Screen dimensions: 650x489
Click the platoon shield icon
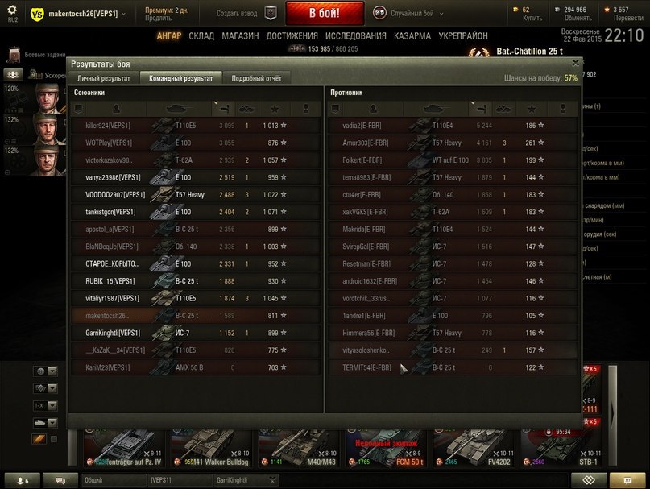pyautogui.click(x=271, y=13)
